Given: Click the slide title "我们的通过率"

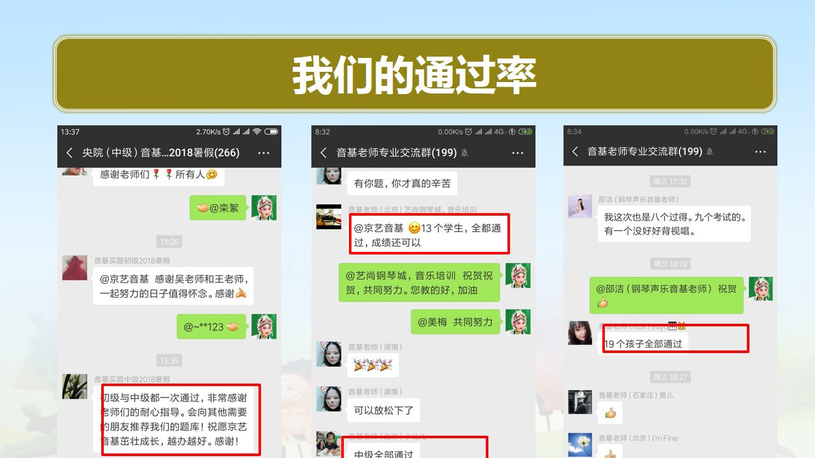Looking at the screenshot, I should point(415,74).
